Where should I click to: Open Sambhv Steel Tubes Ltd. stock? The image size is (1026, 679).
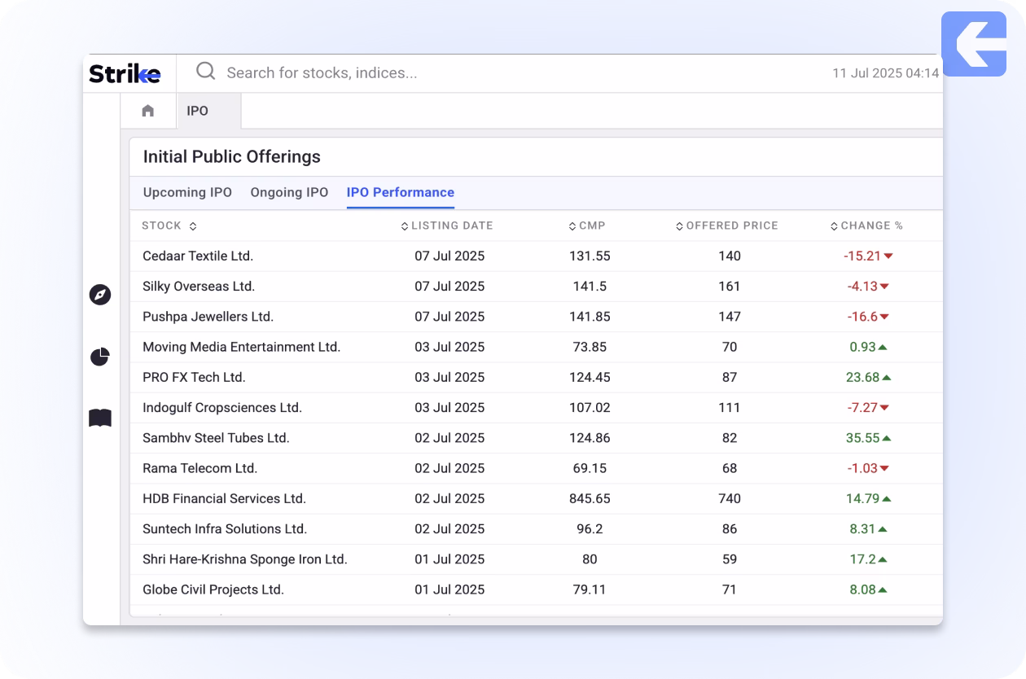pos(216,438)
